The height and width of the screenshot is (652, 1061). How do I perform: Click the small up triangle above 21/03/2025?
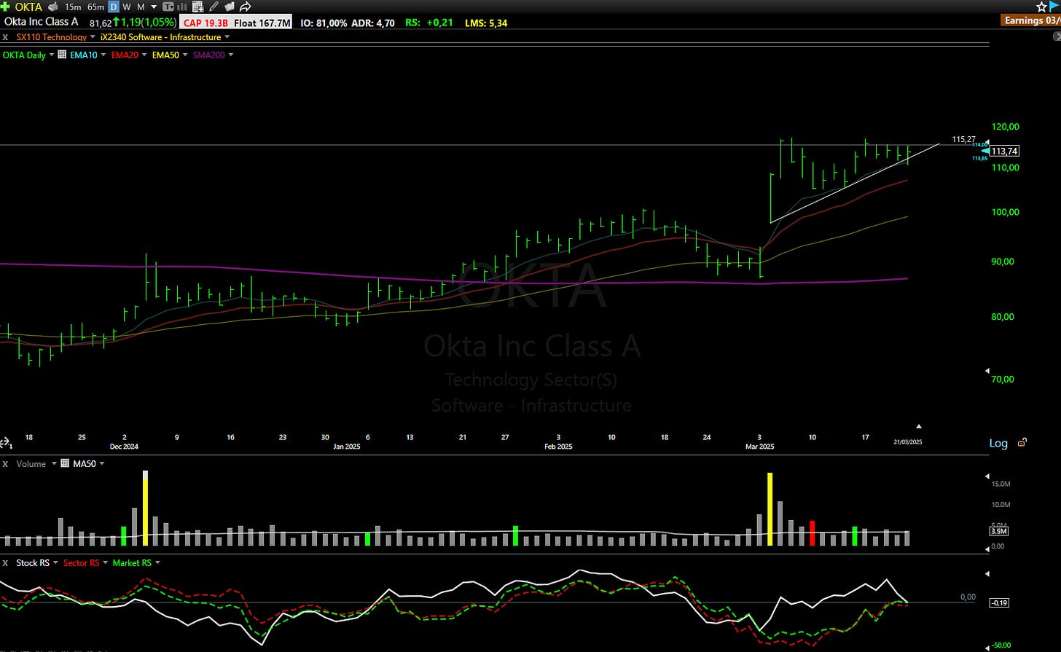click(919, 426)
